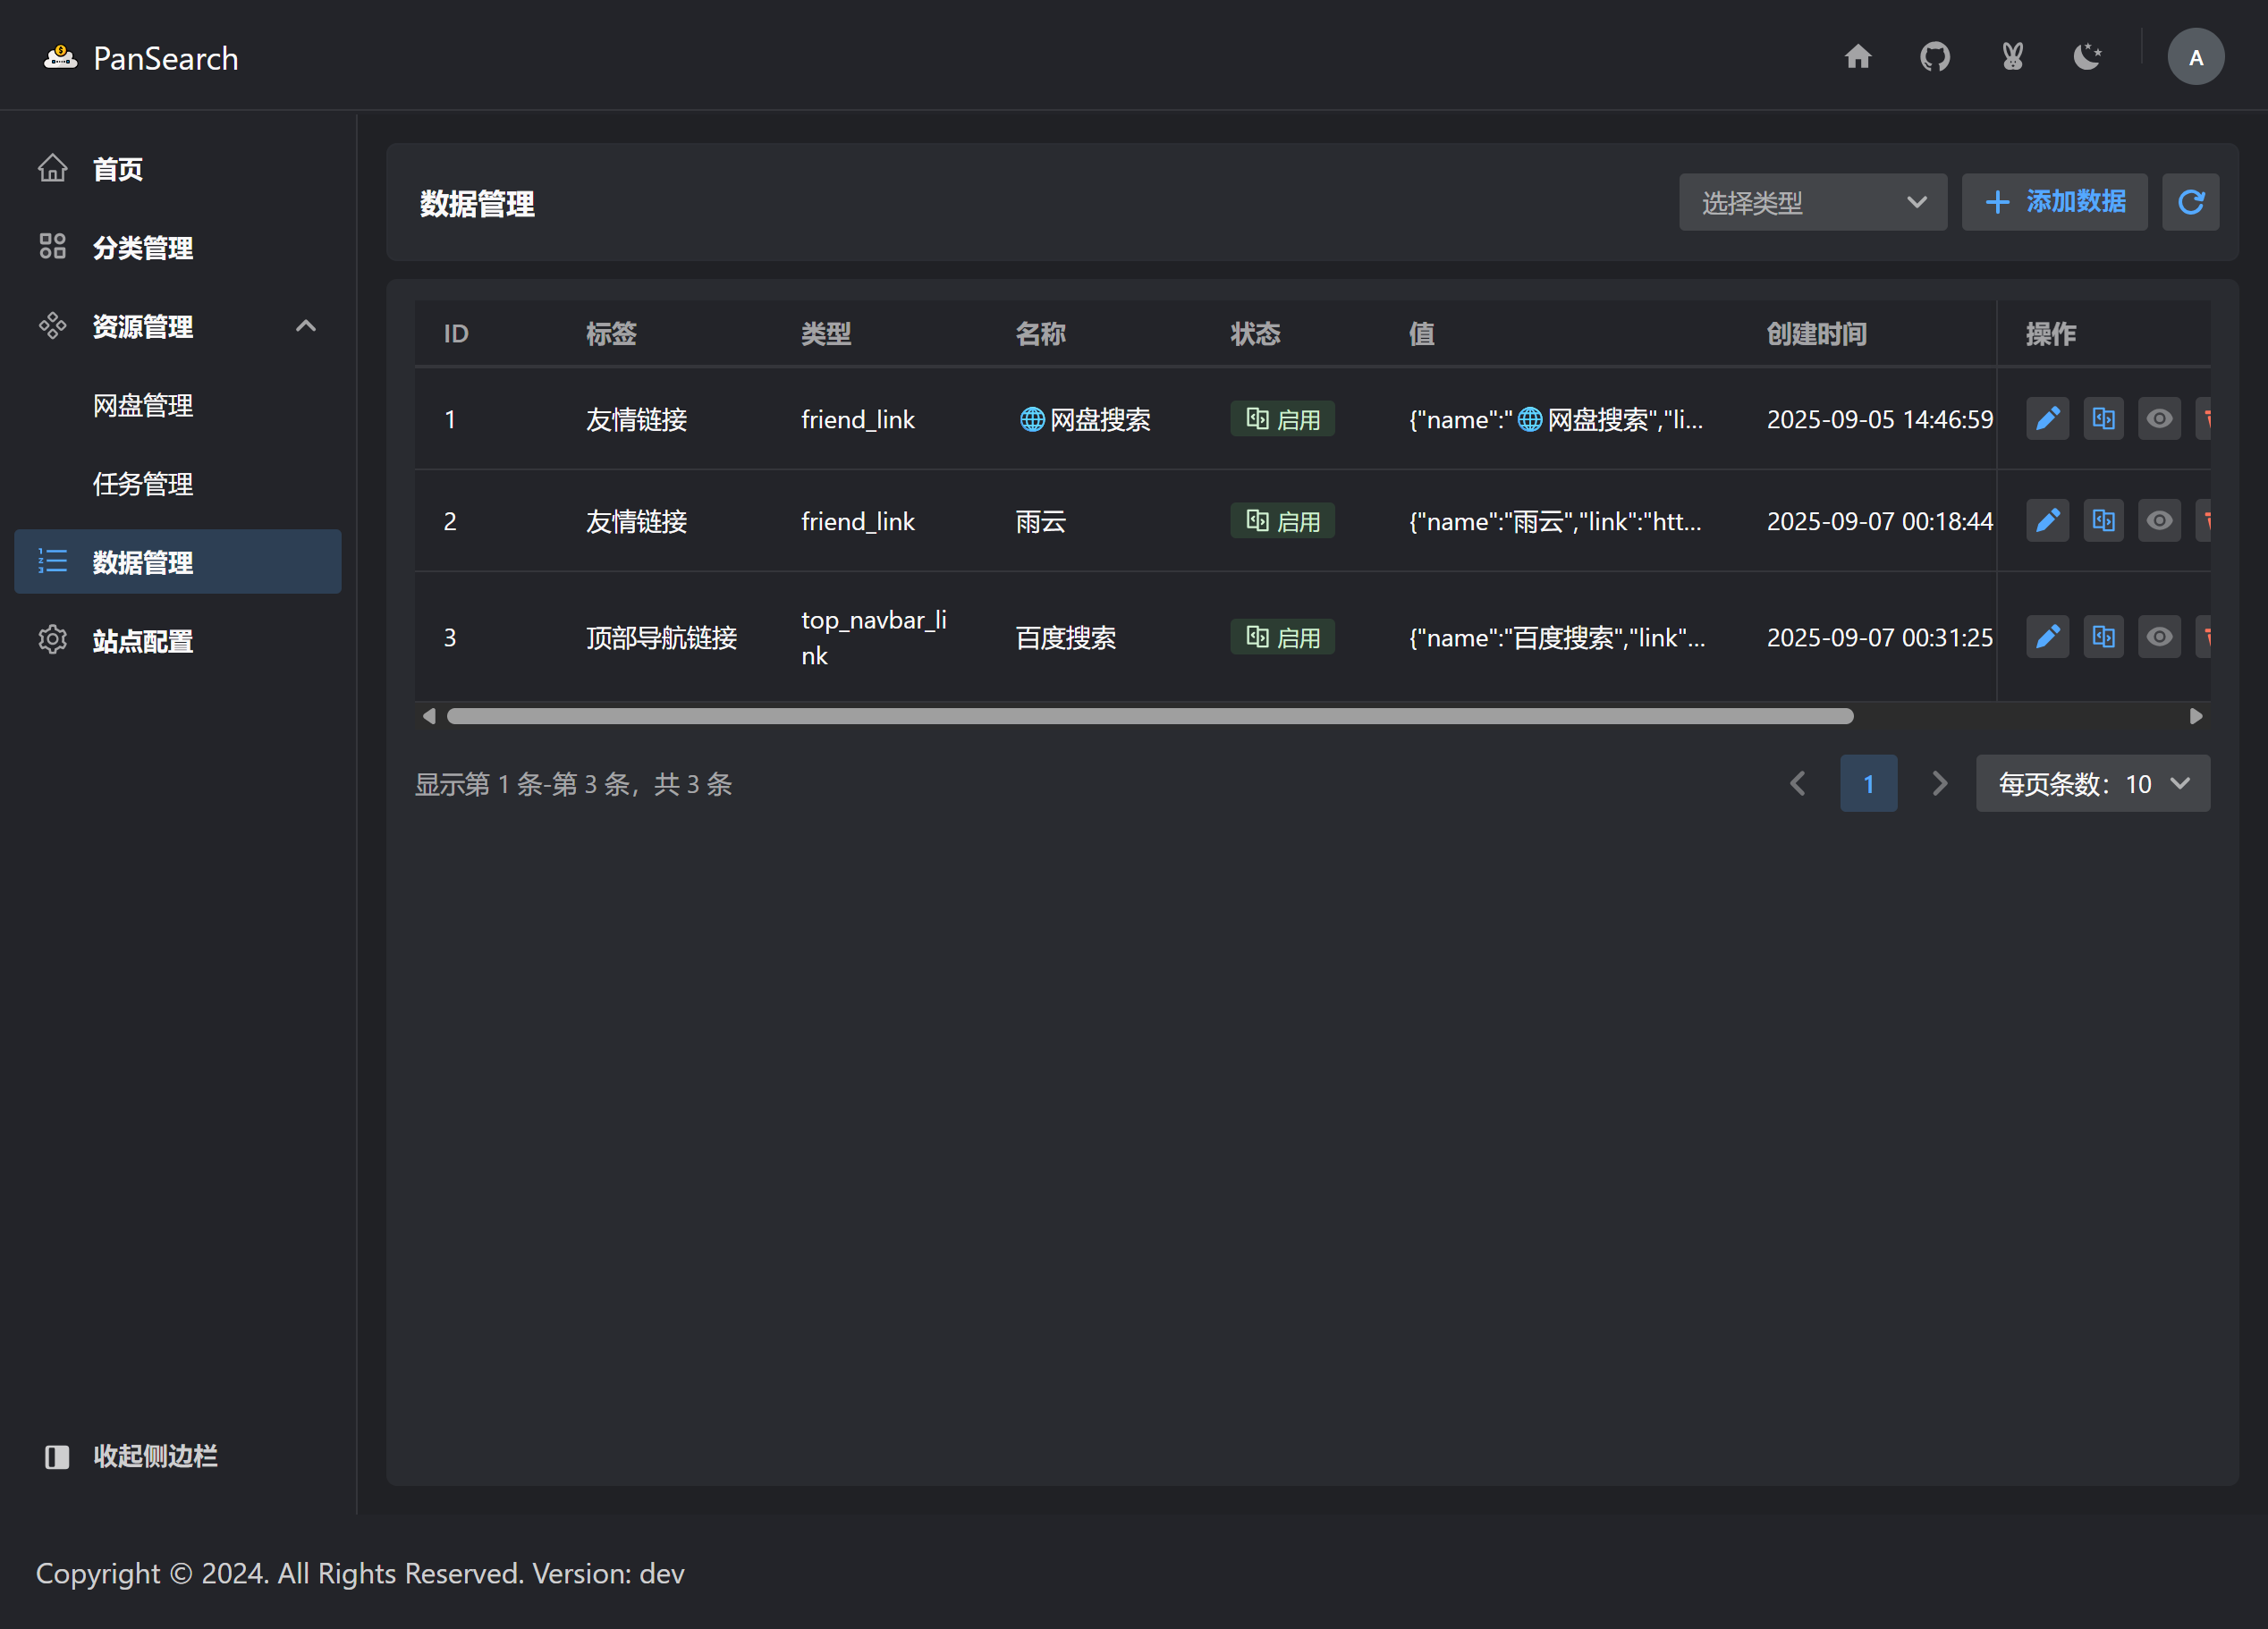Open the 选择类型 dropdown
This screenshot has height=1629, width=2268.
(x=1812, y=203)
